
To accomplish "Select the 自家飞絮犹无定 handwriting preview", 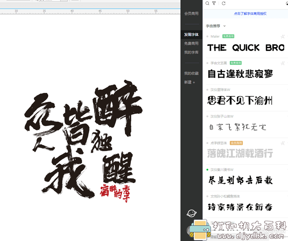I will (238, 127).
